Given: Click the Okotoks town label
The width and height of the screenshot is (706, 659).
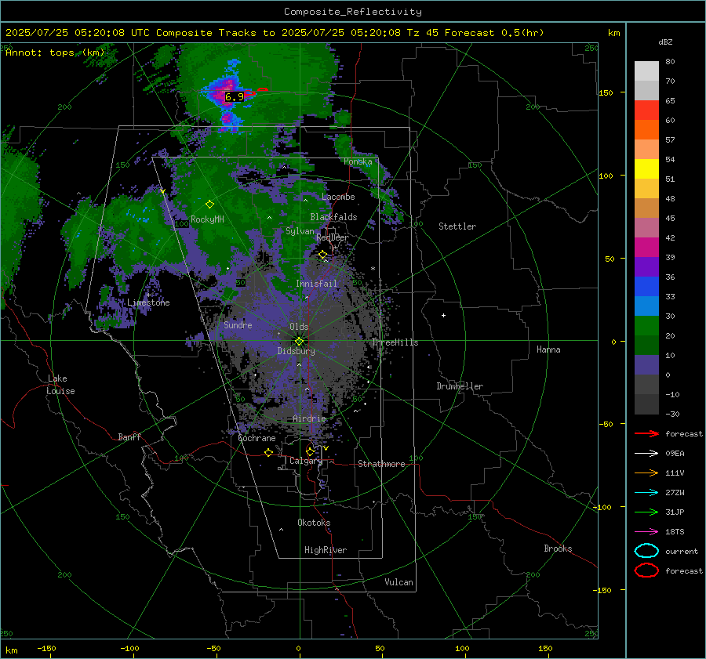Looking at the screenshot, I should tap(314, 523).
